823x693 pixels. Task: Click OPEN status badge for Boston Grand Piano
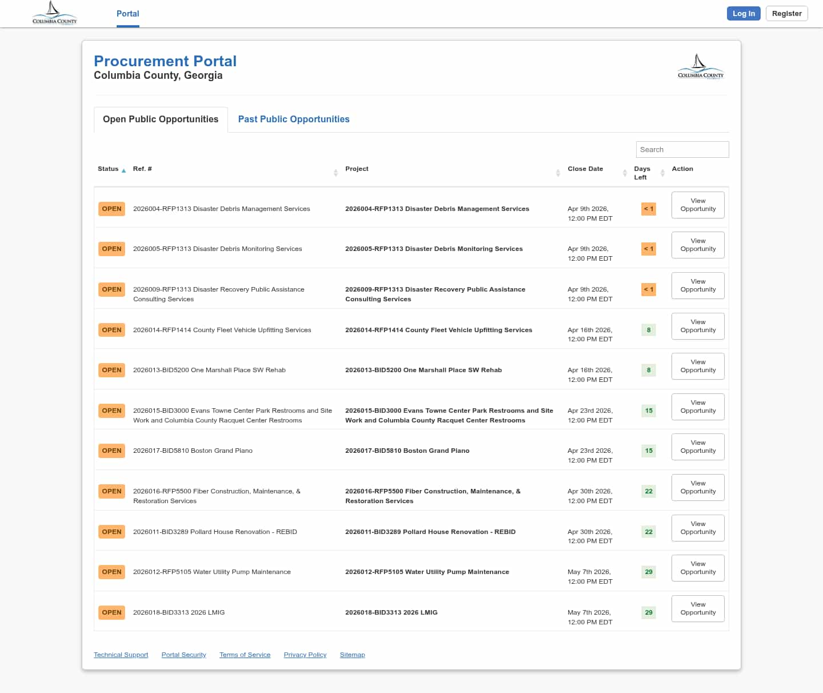coord(111,451)
